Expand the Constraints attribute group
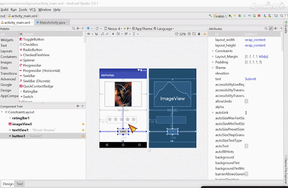This screenshot has width=288, height=188. click(x=212, y=51)
